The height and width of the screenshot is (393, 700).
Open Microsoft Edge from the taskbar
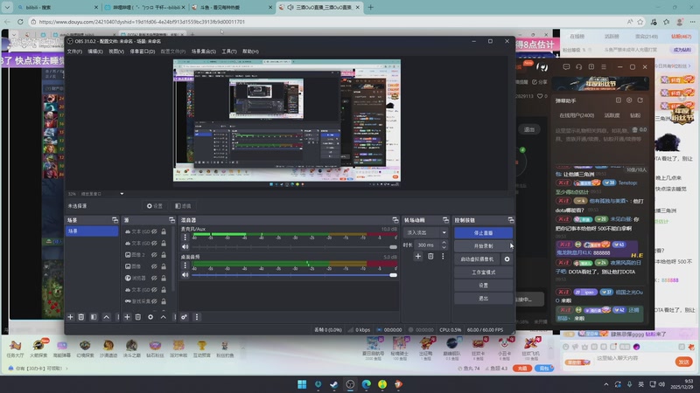tap(366, 384)
